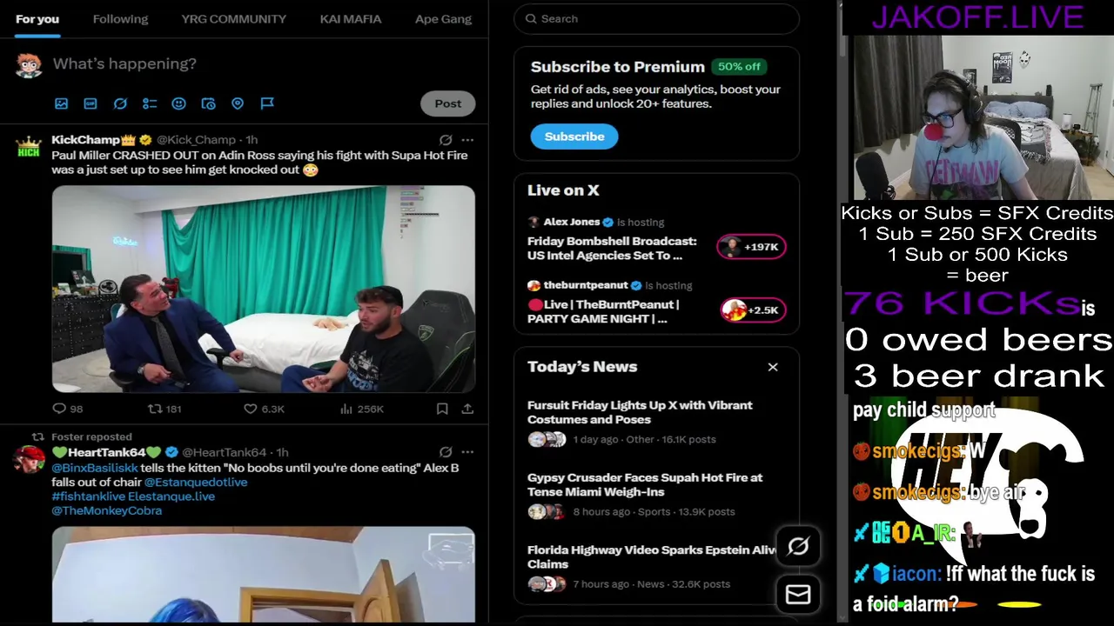The width and height of the screenshot is (1114, 626).
Task: Insert a GIF into the post
Action: pos(91,103)
